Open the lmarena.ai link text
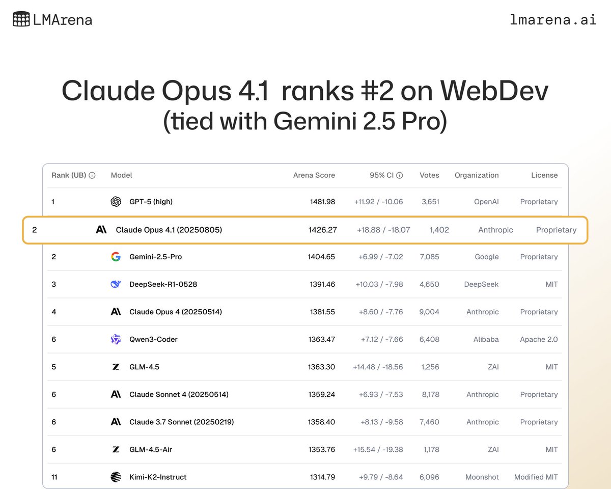The height and width of the screenshot is (489, 611). (x=553, y=20)
